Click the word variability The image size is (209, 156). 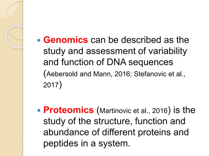(x=168, y=51)
